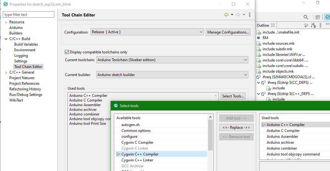
Task: Expand the C/C++ General tree node
Action: pos(6,72)
